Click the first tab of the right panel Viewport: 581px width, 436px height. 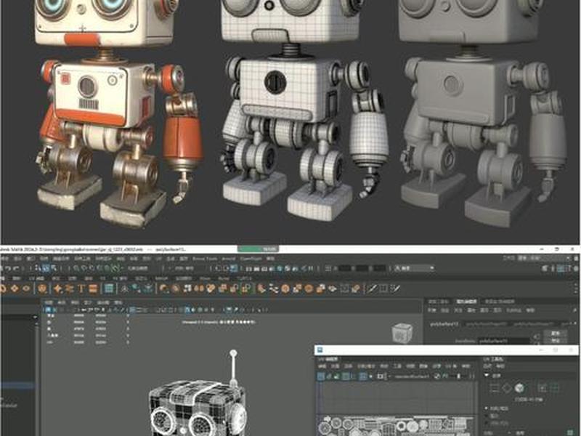tap(439, 302)
